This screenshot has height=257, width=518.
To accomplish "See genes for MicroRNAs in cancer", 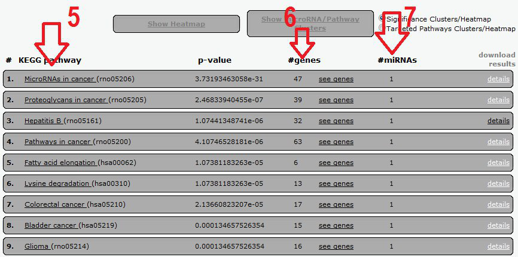I will [x=336, y=79].
